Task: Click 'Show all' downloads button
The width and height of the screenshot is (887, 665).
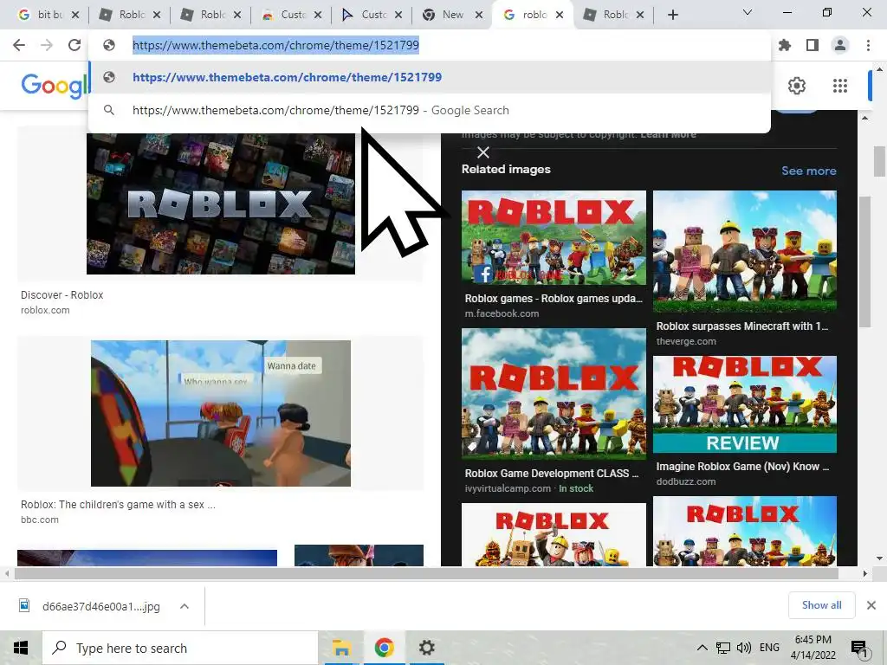Action: (x=821, y=605)
